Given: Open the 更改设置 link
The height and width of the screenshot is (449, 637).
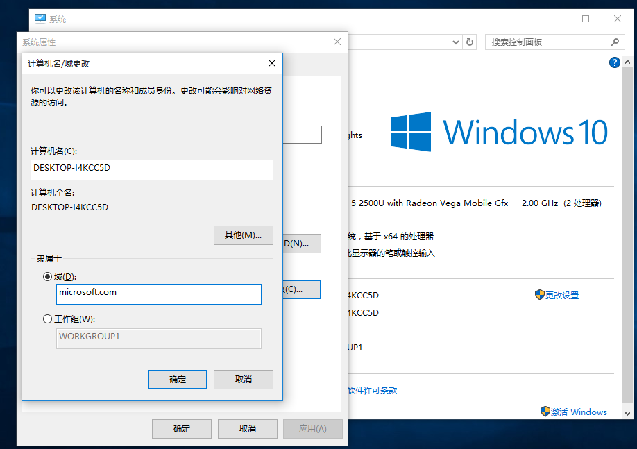Looking at the screenshot, I should (x=562, y=296).
